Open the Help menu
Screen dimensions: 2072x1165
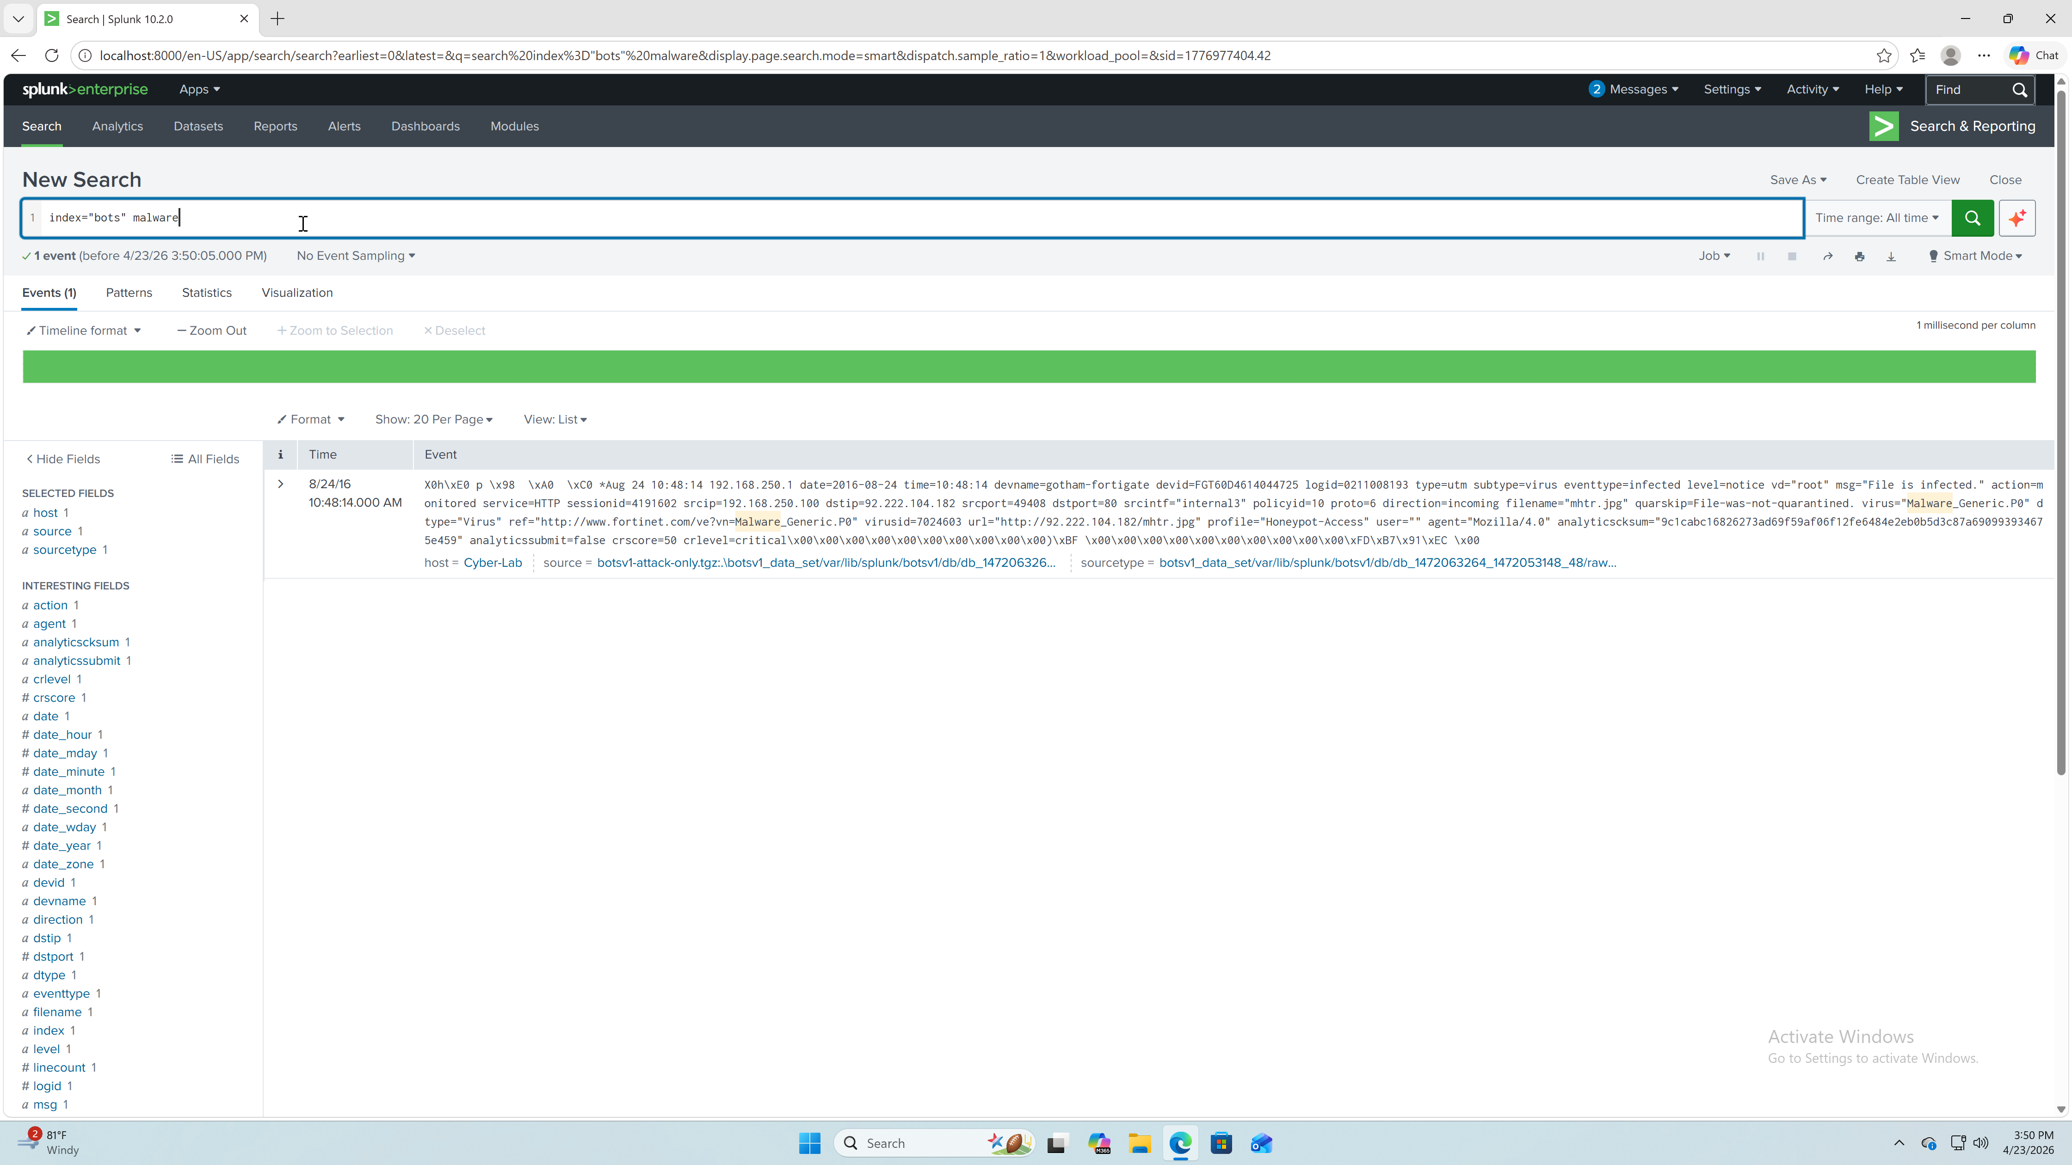(1884, 89)
